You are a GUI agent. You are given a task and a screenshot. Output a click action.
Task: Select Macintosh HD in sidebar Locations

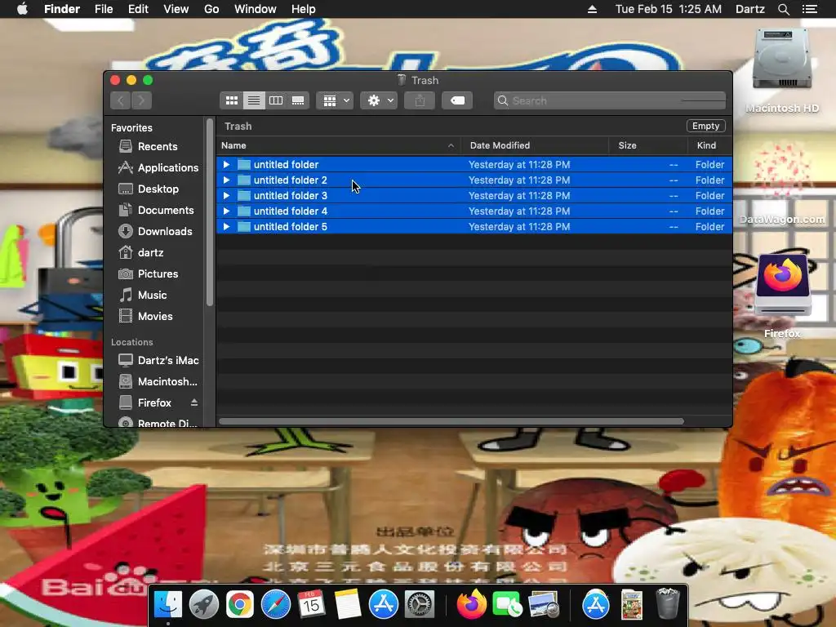tap(158, 382)
